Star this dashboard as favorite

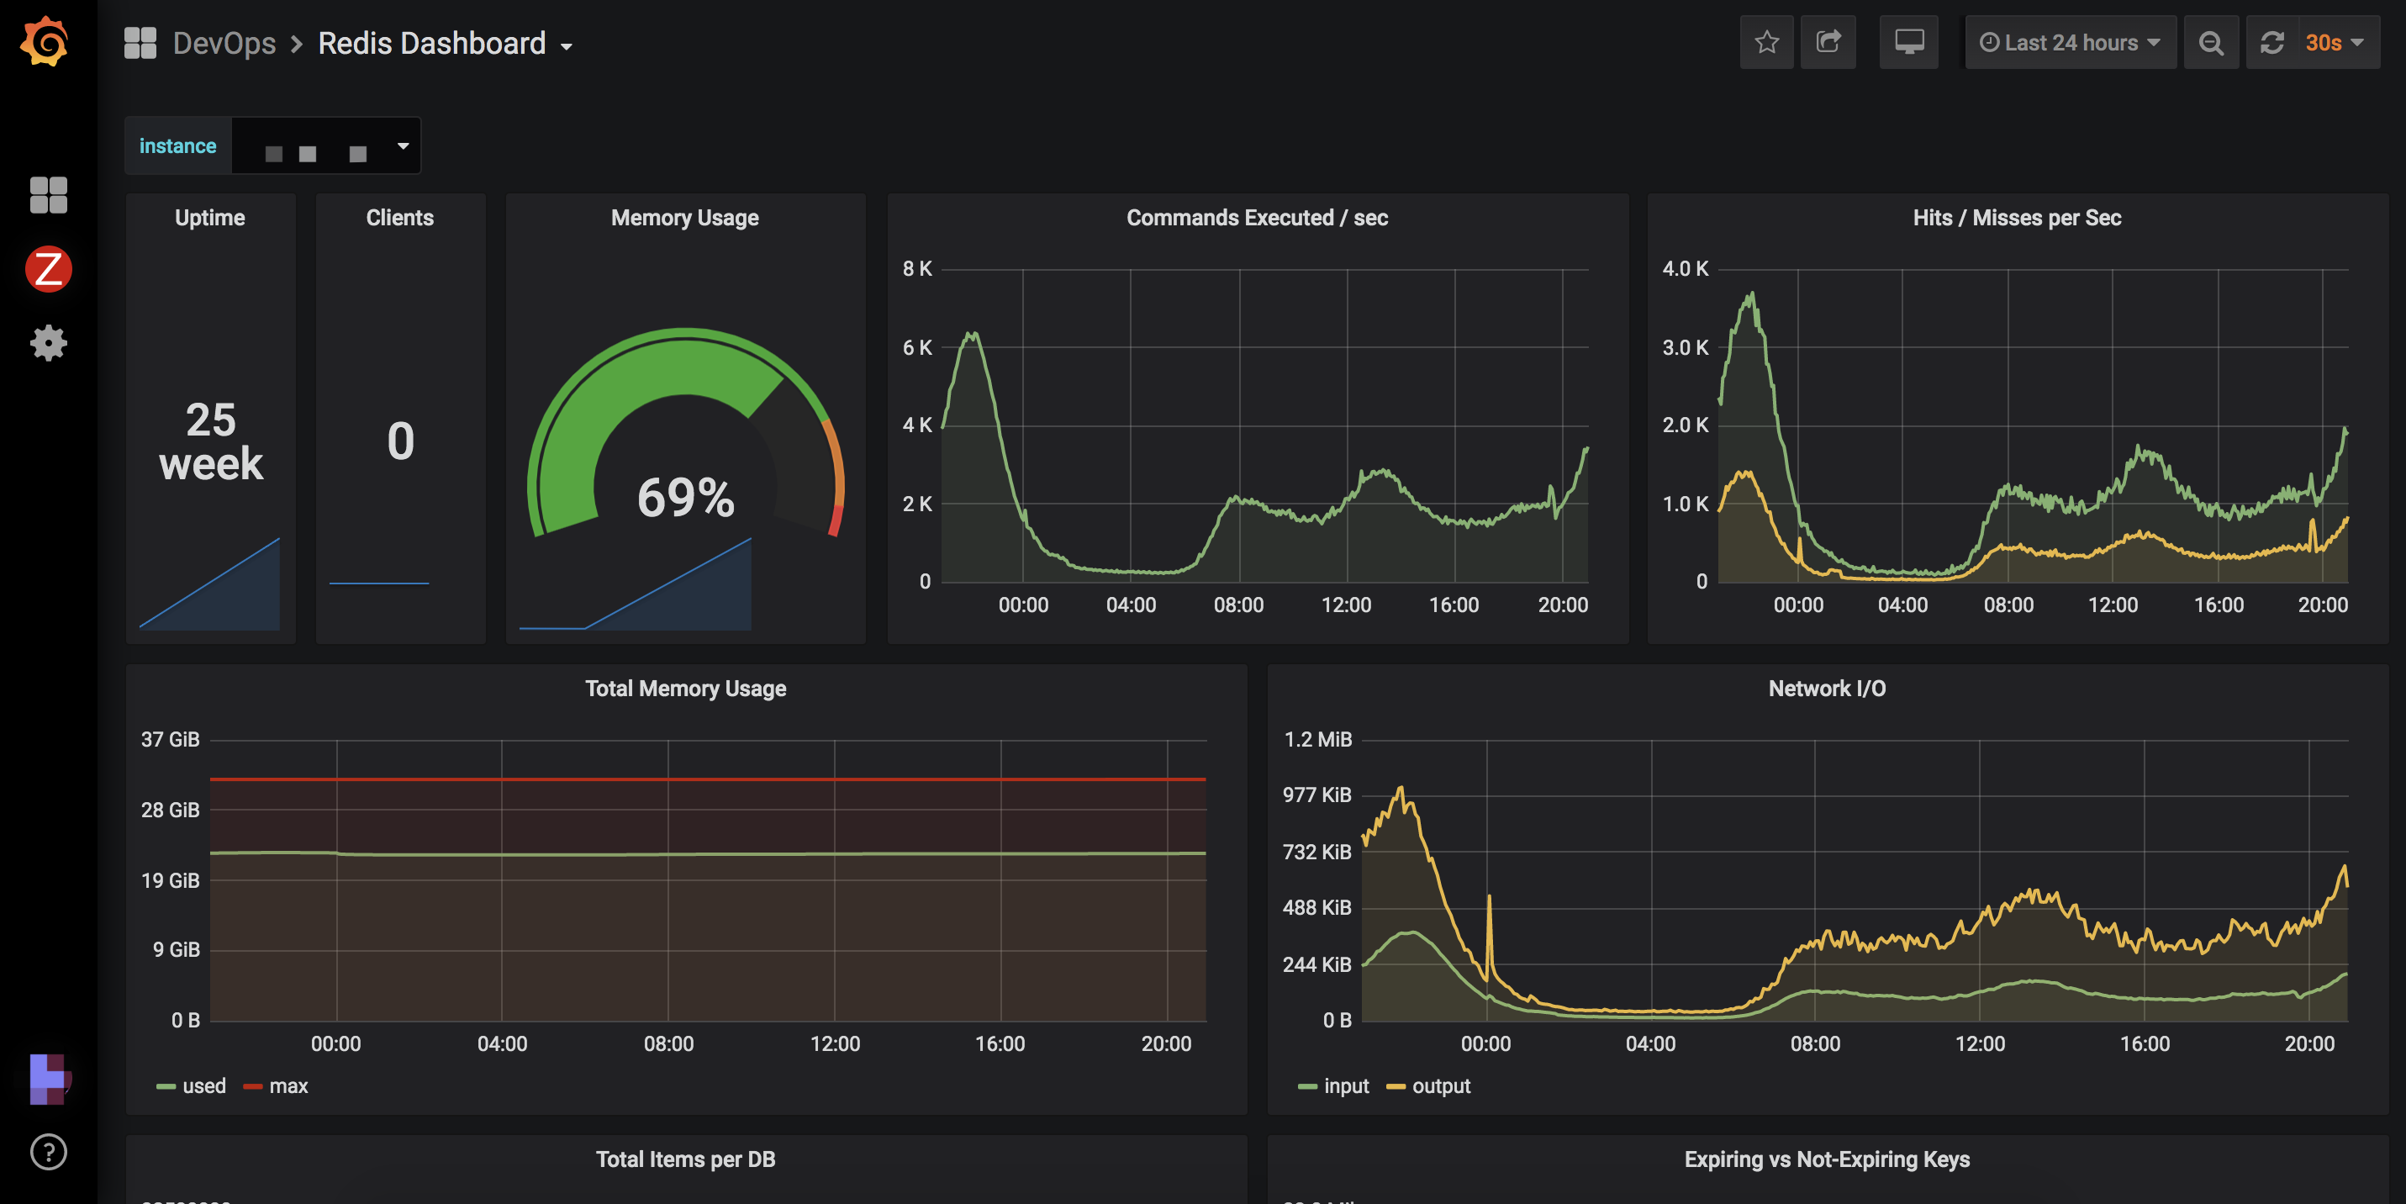point(1766,43)
